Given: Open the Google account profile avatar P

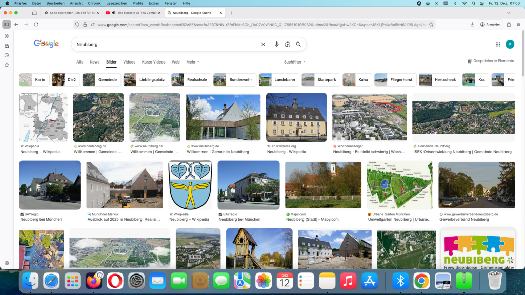Looking at the screenshot, I should 510,45.
